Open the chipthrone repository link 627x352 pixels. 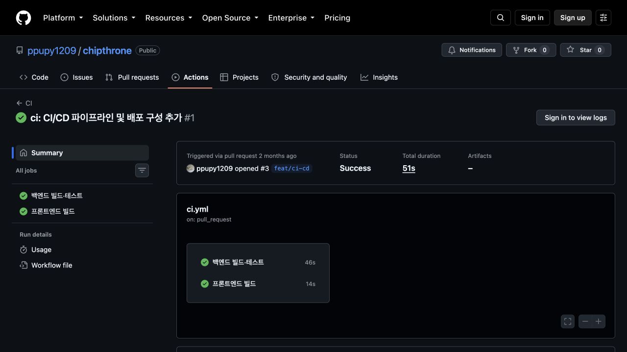[x=107, y=50]
